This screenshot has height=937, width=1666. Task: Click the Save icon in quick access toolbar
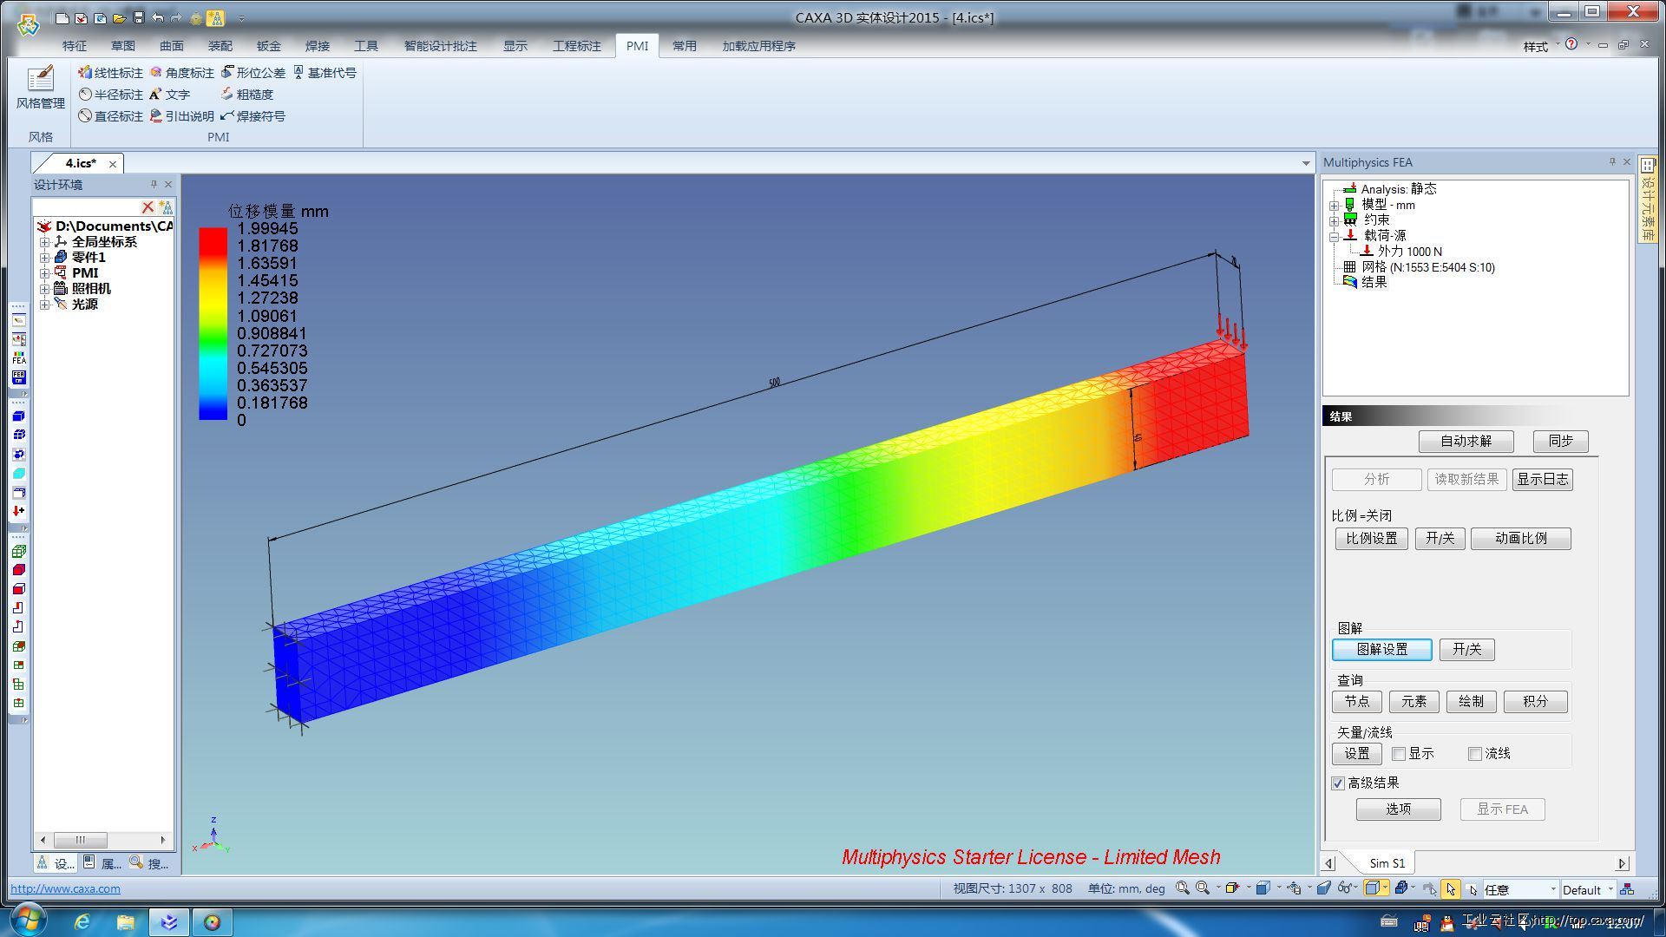pos(138,17)
